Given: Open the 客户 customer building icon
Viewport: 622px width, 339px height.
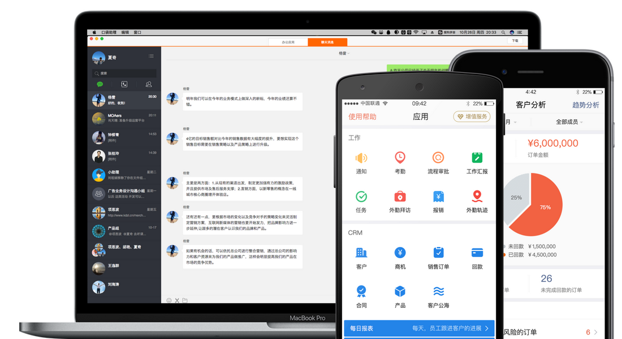Looking at the screenshot, I should coord(361,253).
